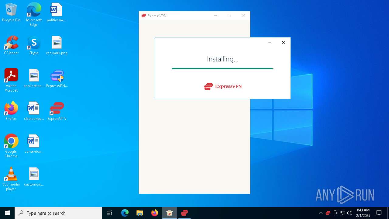This screenshot has width=389, height=219.
Task: Open the Firefox desktop shortcut
Action: 11,111
